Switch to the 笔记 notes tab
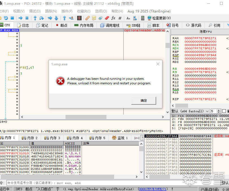Viewport: 229px width, 191px height. point(42,25)
